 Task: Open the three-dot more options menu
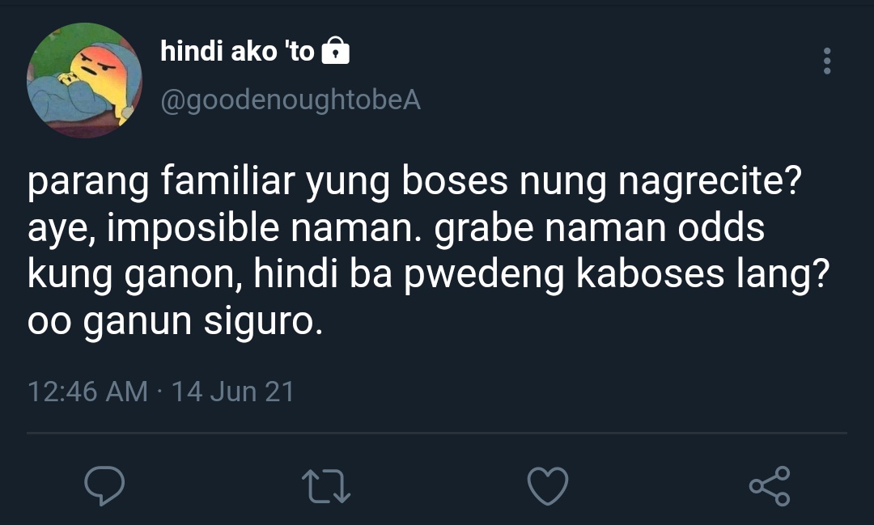point(827,61)
